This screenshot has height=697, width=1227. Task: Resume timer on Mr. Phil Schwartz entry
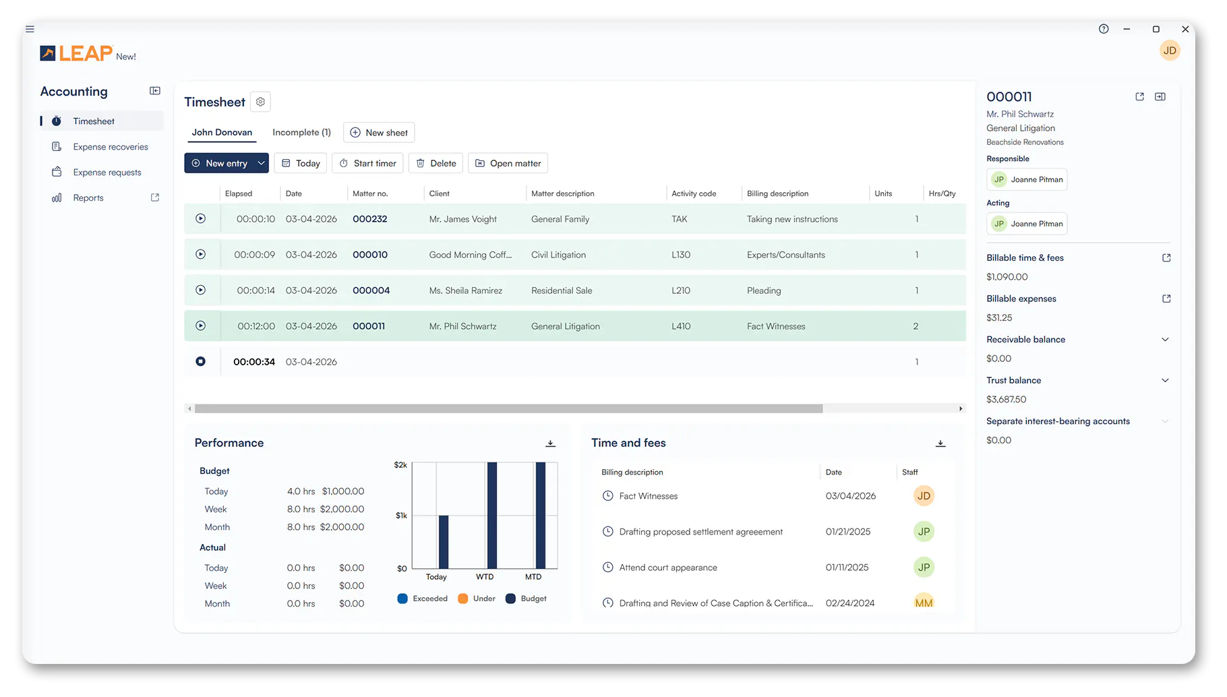pos(200,326)
